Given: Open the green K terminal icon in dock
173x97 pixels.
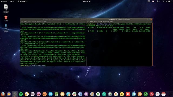Looking at the screenshot, I should [146, 94].
